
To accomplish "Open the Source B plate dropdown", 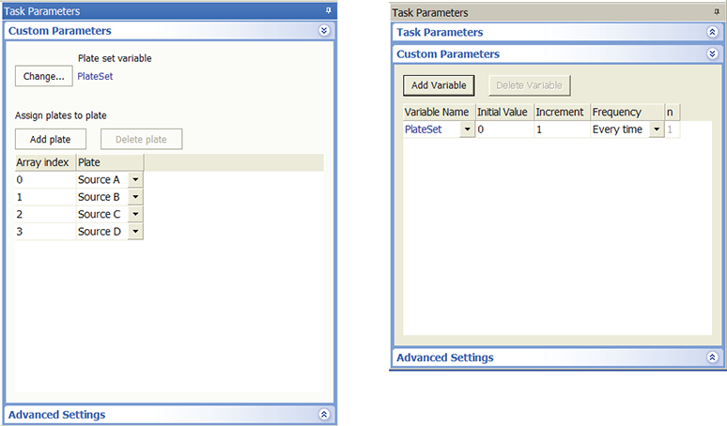I will click(x=135, y=197).
